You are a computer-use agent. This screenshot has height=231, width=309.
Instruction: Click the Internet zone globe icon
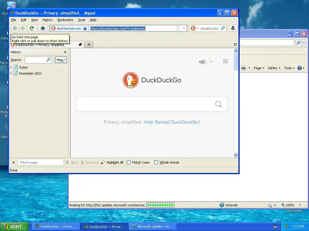(222, 205)
